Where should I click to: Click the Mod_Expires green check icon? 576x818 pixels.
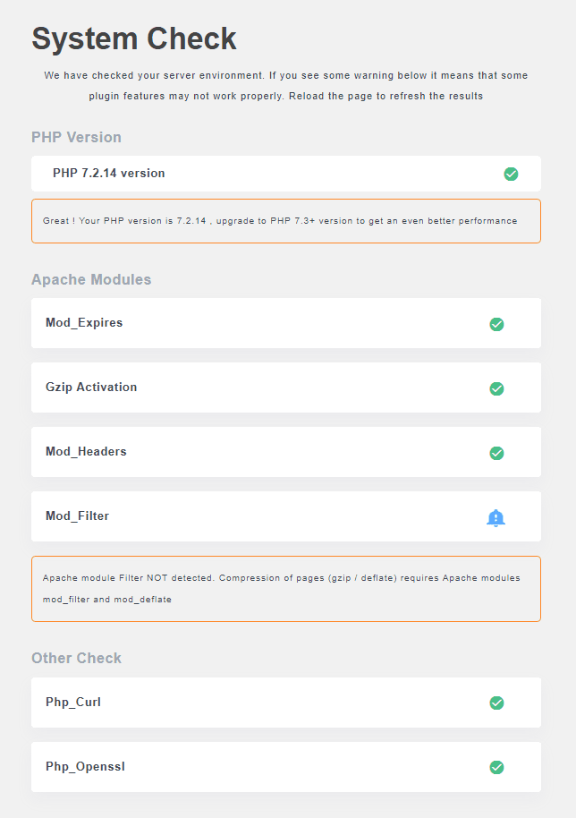[496, 324]
